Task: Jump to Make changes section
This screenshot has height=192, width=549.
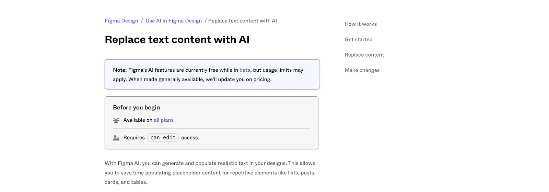Action: coord(362,70)
